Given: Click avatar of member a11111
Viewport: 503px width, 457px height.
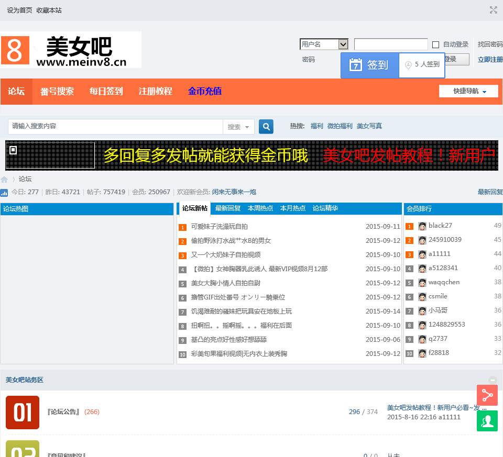Looking at the screenshot, I should 422,254.
